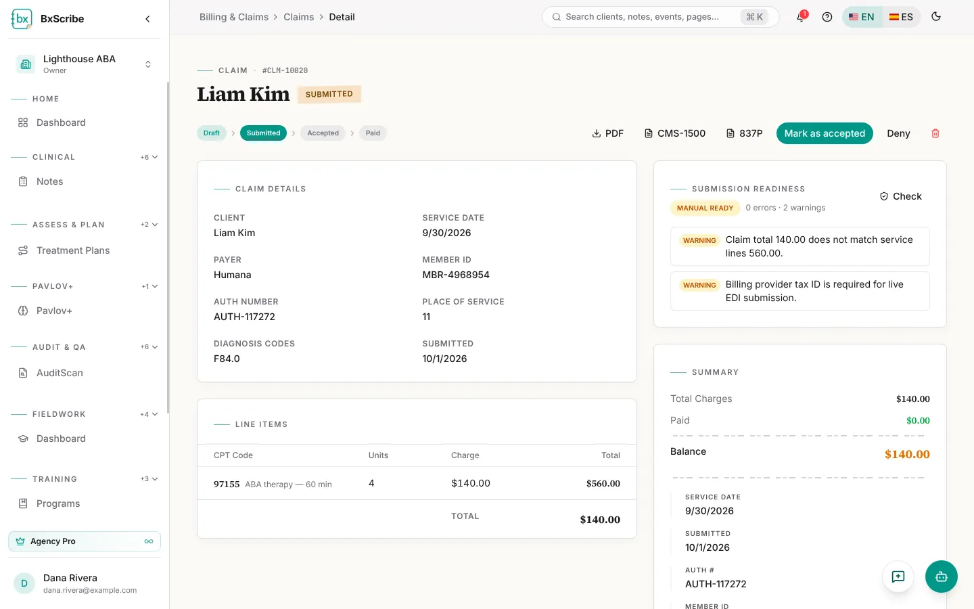The image size is (974, 609).
Task: Go to the Billing & Claims breadcrumb
Action: coord(234,17)
